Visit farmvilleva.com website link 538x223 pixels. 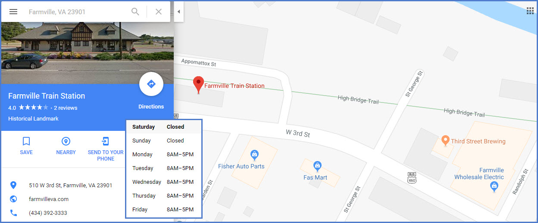49,199
